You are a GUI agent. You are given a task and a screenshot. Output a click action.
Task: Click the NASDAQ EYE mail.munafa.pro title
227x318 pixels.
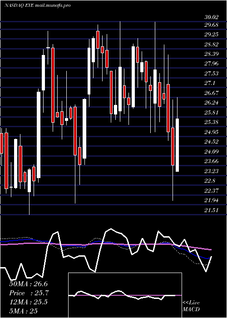(38, 5)
